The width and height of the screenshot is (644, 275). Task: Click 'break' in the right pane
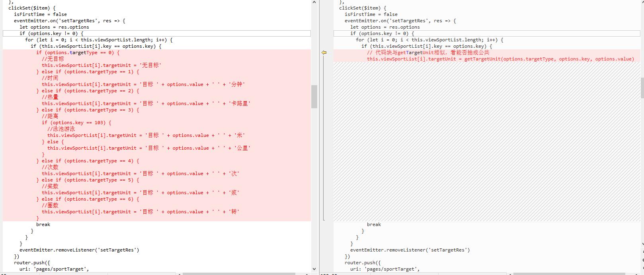click(374, 224)
